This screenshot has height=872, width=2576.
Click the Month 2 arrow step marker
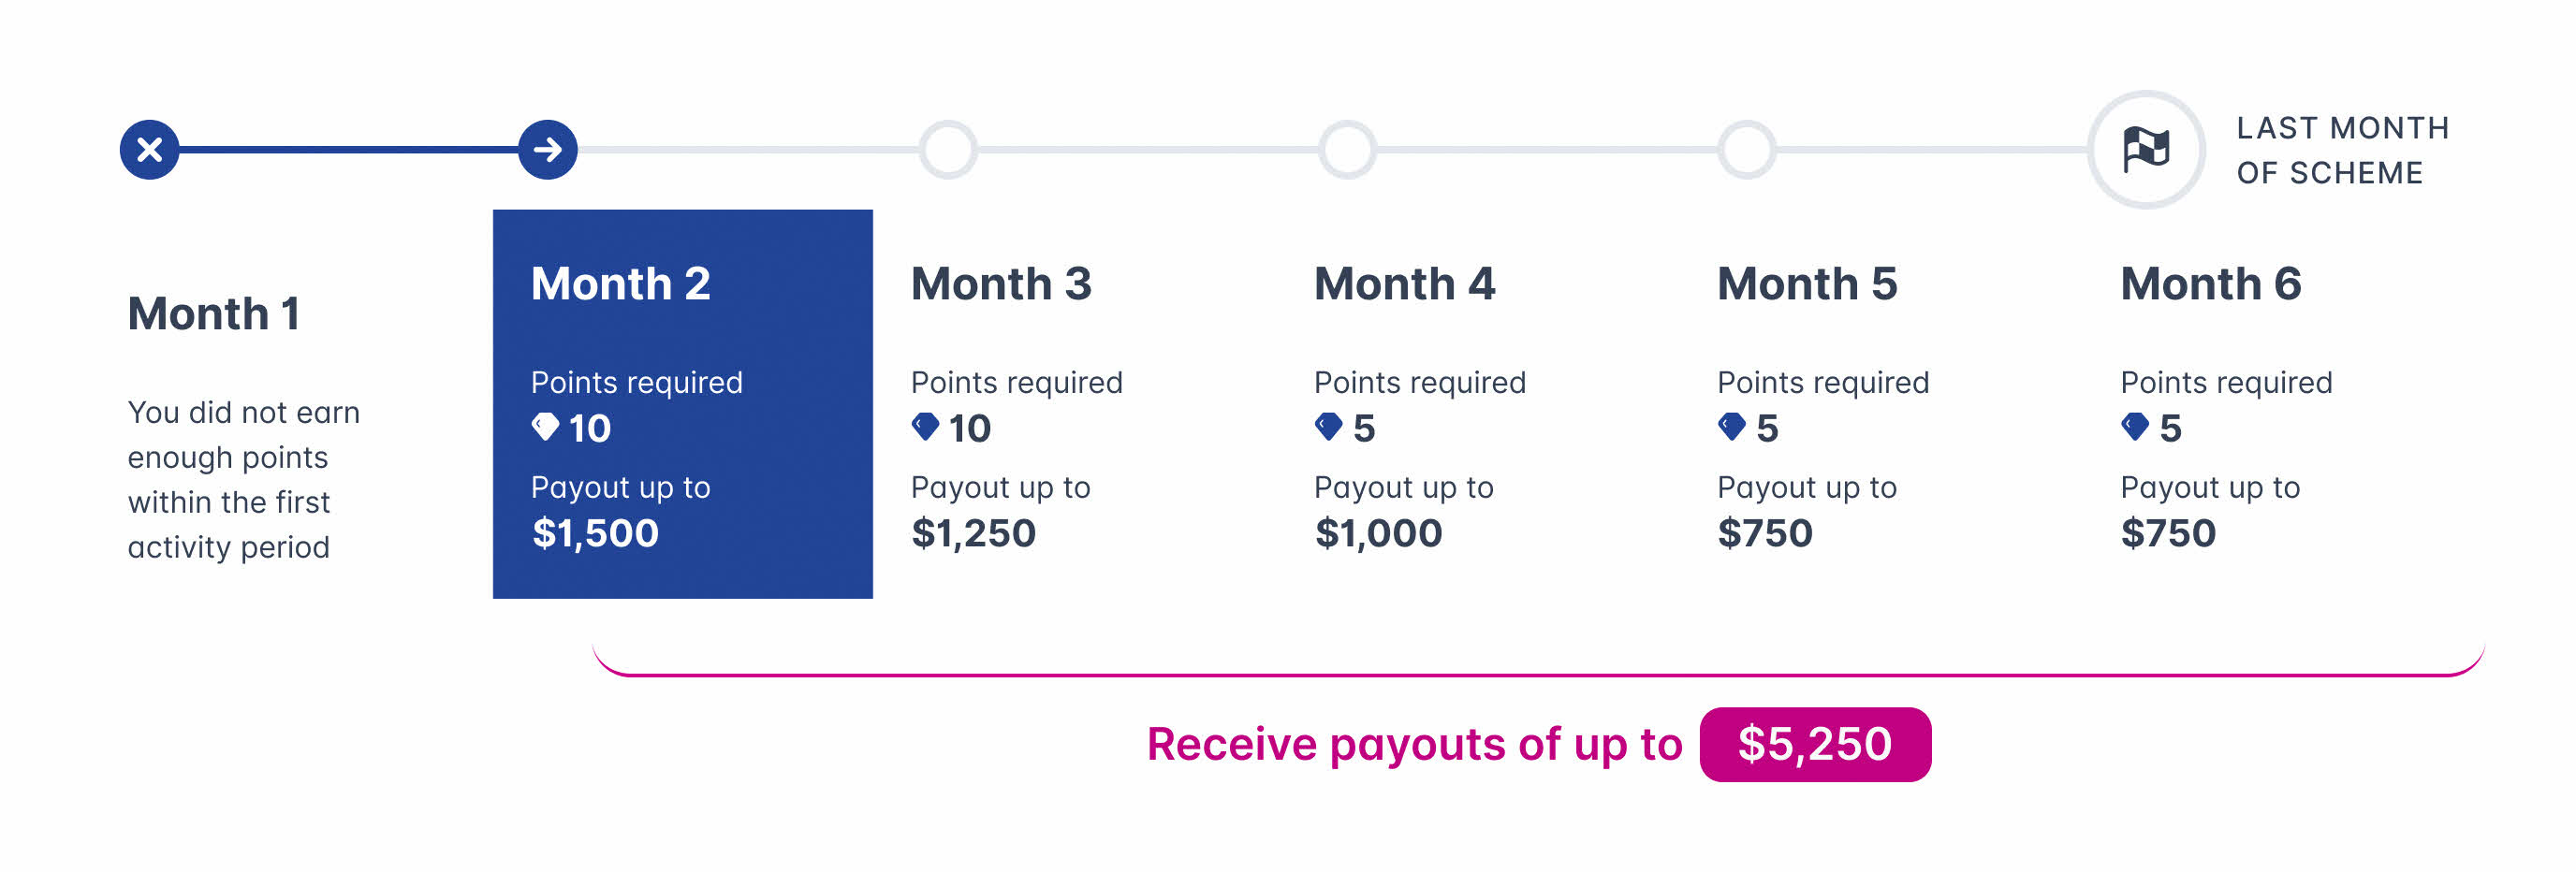(548, 150)
